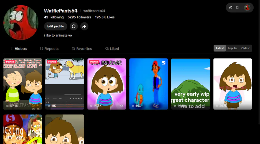Viewport: 260px width, 144px height.
Task: Open account avatar menu in top-right corner
Action: [x=247, y=7]
